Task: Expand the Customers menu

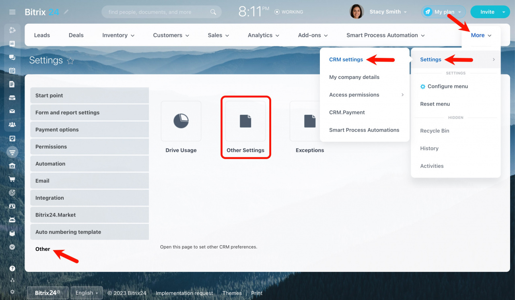Action: click(x=171, y=35)
